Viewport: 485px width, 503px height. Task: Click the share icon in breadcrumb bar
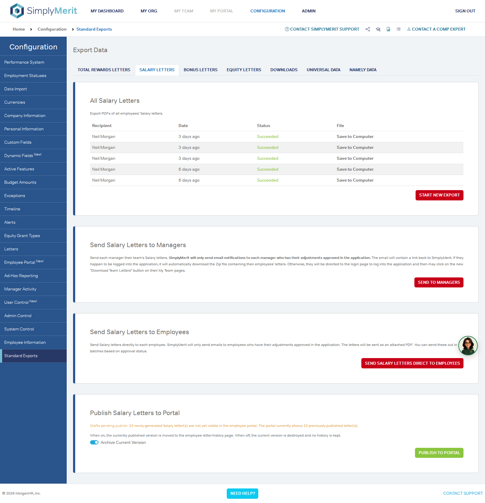tap(368, 29)
